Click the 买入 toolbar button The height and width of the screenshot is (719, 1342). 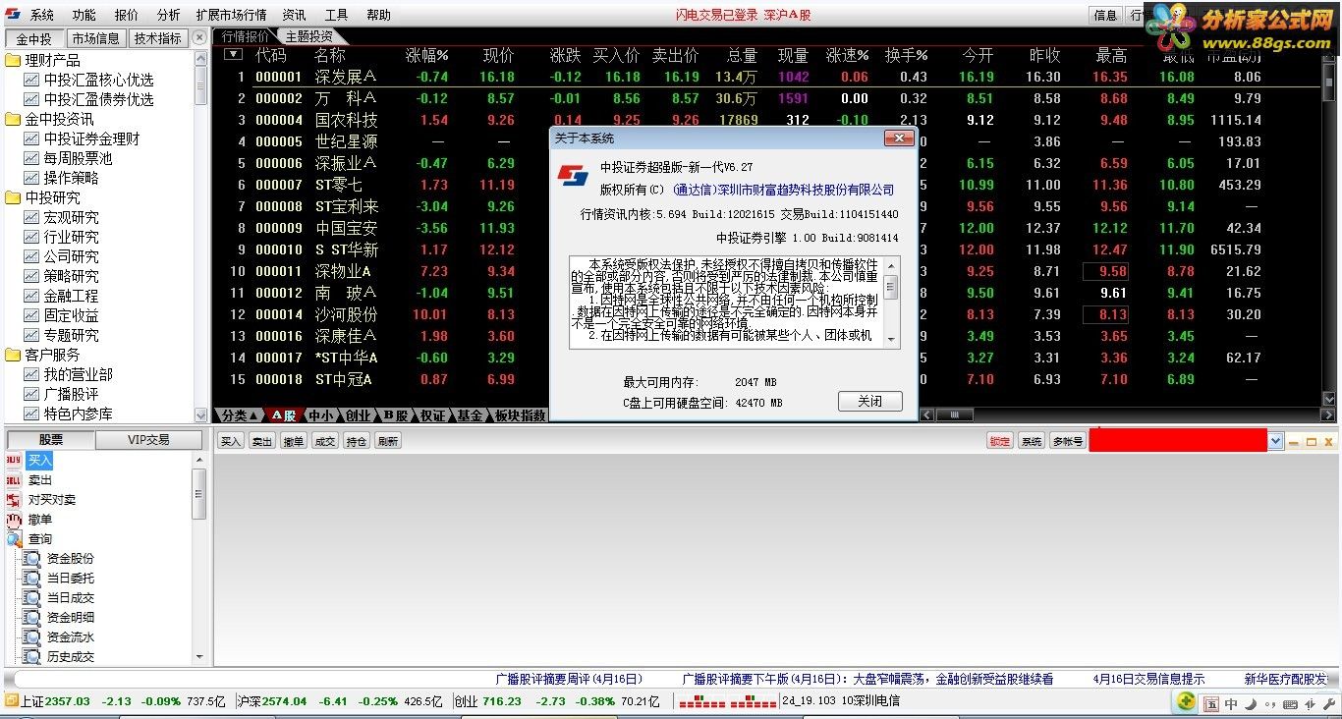coord(231,442)
